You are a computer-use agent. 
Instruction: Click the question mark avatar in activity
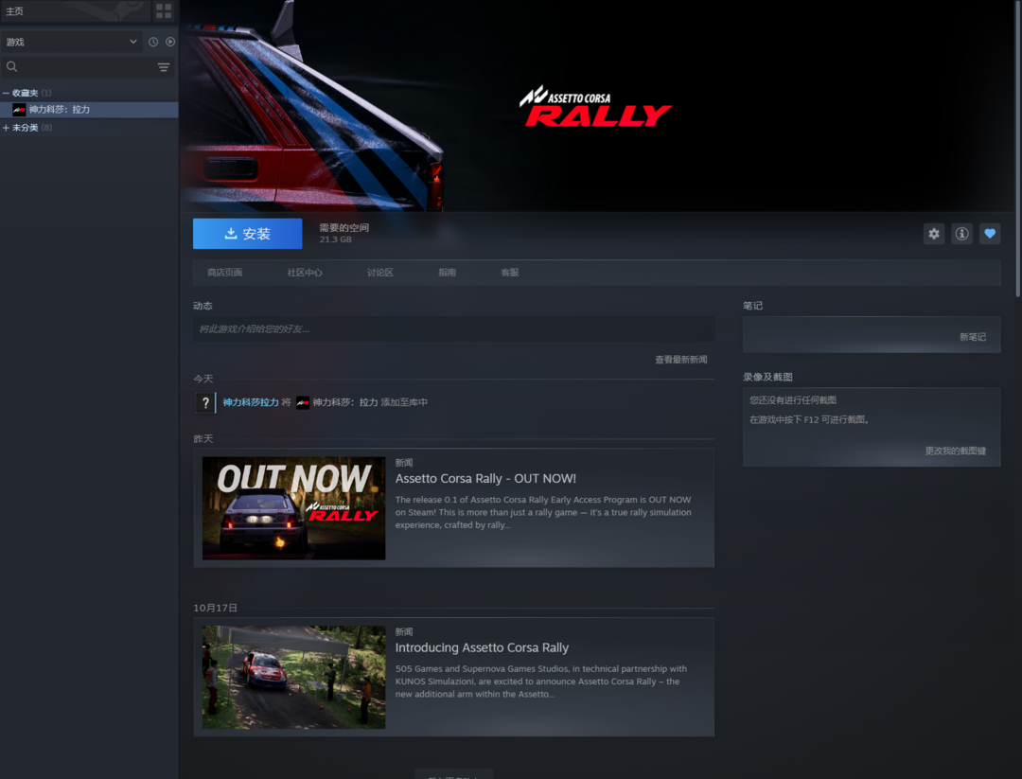[x=205, y=403]
